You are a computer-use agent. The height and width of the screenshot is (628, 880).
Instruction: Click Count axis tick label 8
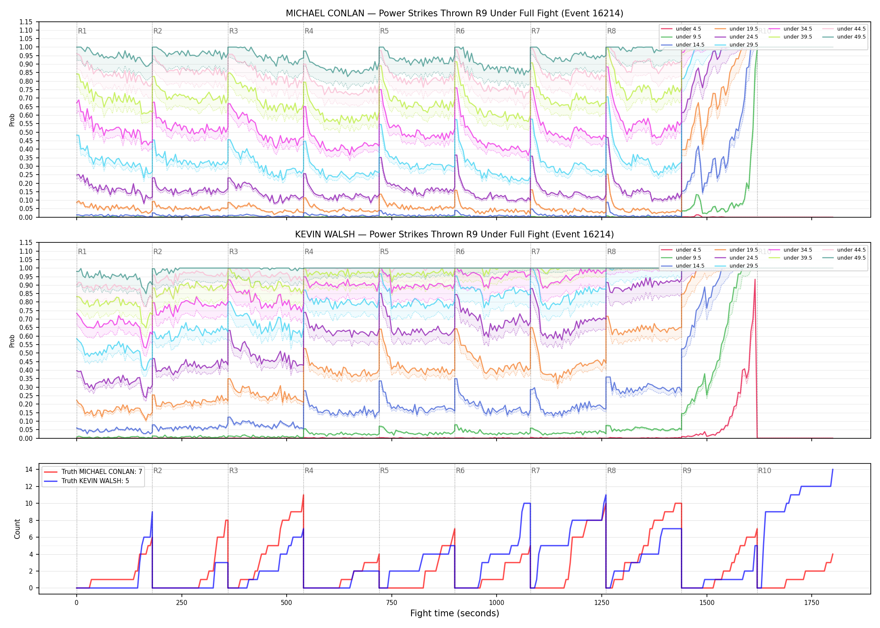(x=30, y=520)
